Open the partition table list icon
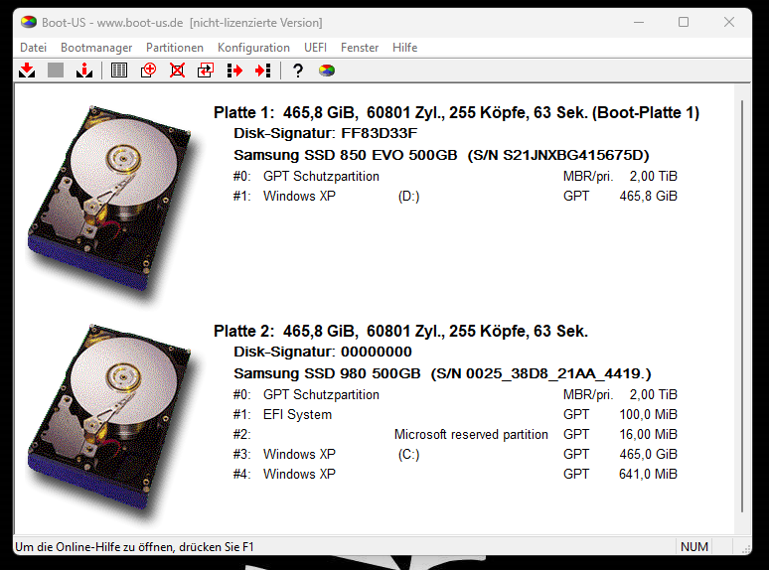Viewport: 769px width, 570px height. coord(119,71)
